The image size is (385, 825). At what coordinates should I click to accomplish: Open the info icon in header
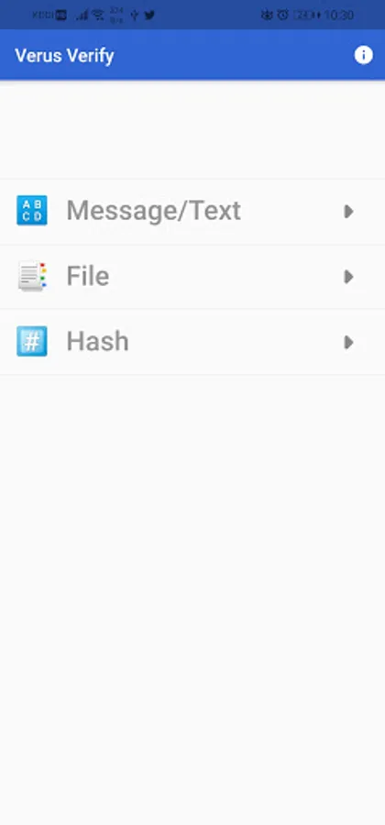tap(363, 55)
